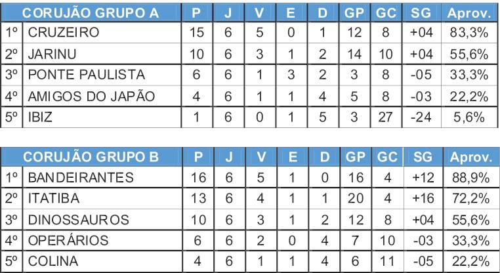Click Itatiba's +16 goal difference cell

423,198
